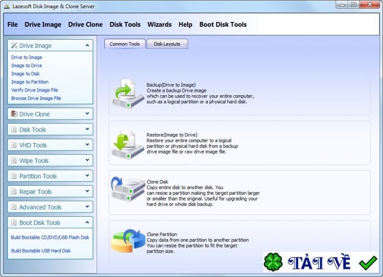This screenshot has width=383, height=277.
Task: Click the Drive to Image link
Action: point(27,57)
